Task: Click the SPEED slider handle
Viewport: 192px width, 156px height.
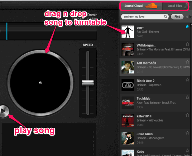Action: click(88, 83)
